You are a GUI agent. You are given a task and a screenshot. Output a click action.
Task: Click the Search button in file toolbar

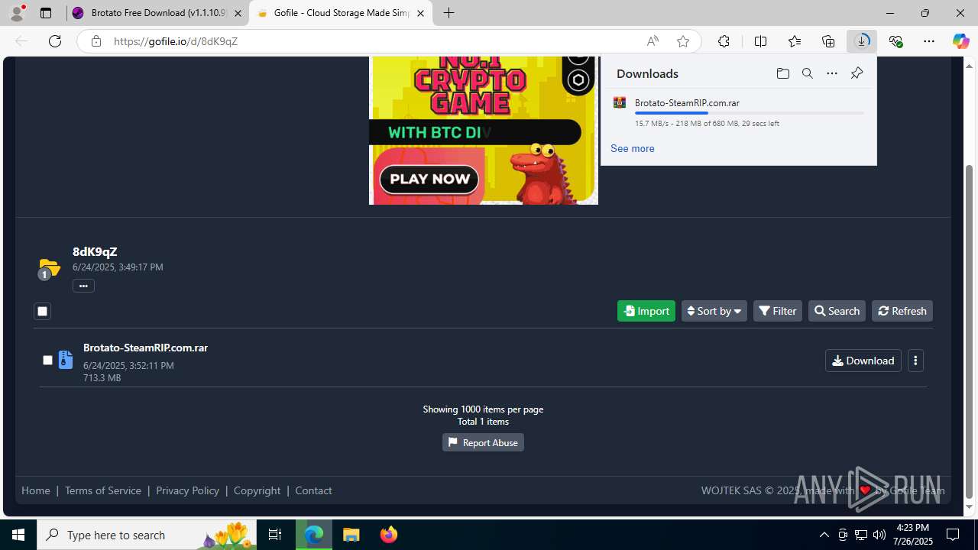[837, 311]
